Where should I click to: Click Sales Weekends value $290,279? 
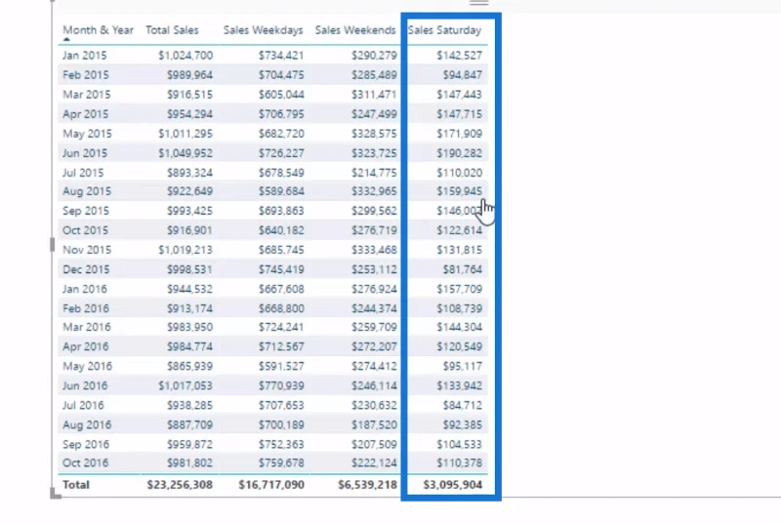pos(374,56)
